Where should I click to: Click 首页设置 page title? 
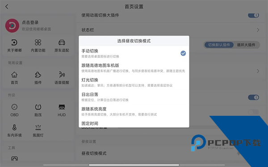click(x=134, y=7)
